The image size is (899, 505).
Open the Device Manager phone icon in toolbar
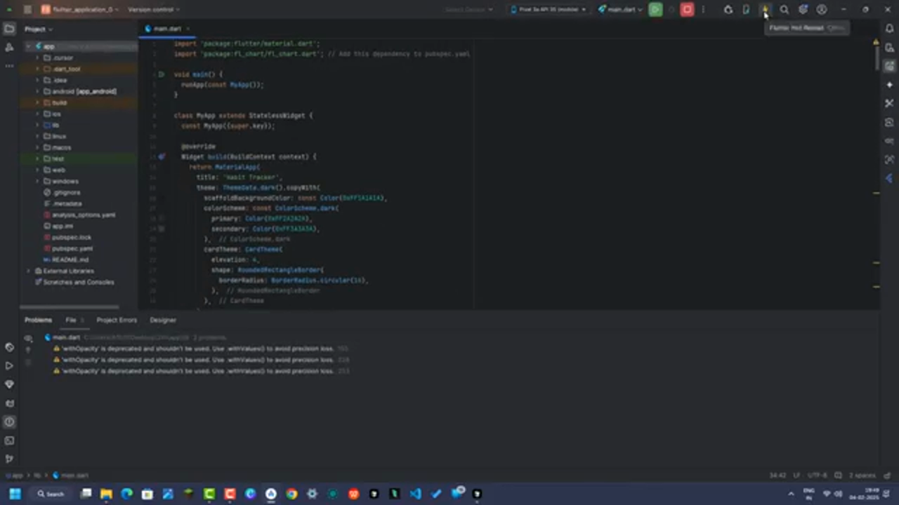746,10
